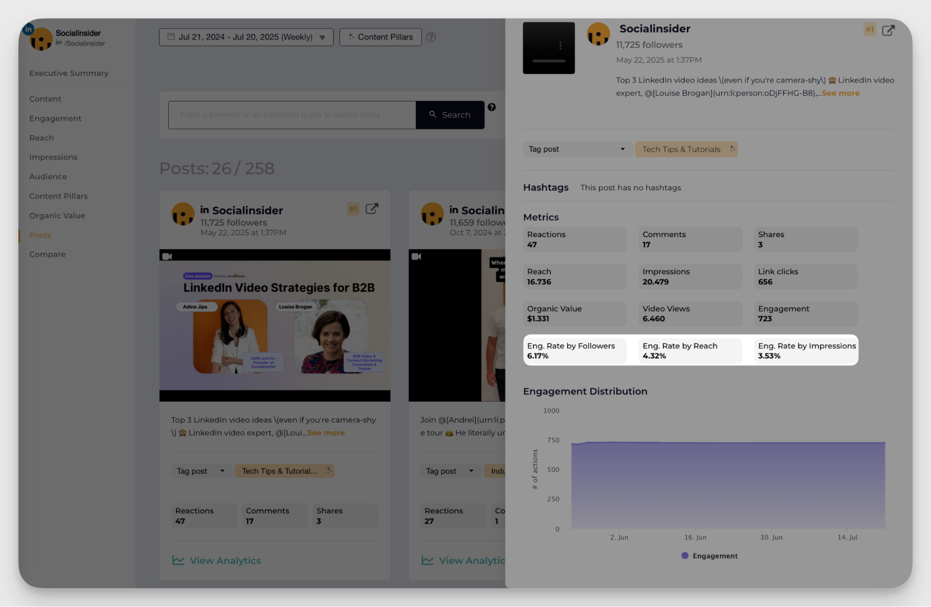
Task: Click Tech Tips & Tutorial... tag on post card
Action: coord(285,471)
